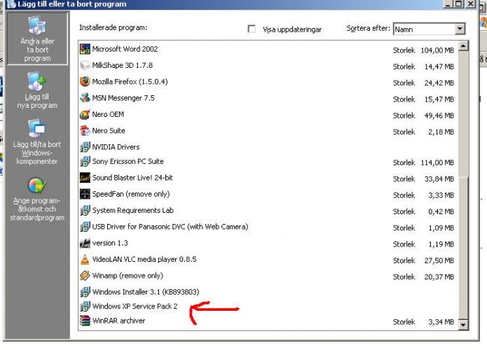Viewport: 487px width, 350px height.
Task: Click the USB Driver for Panasonic DVC icon
Action: 85,227
